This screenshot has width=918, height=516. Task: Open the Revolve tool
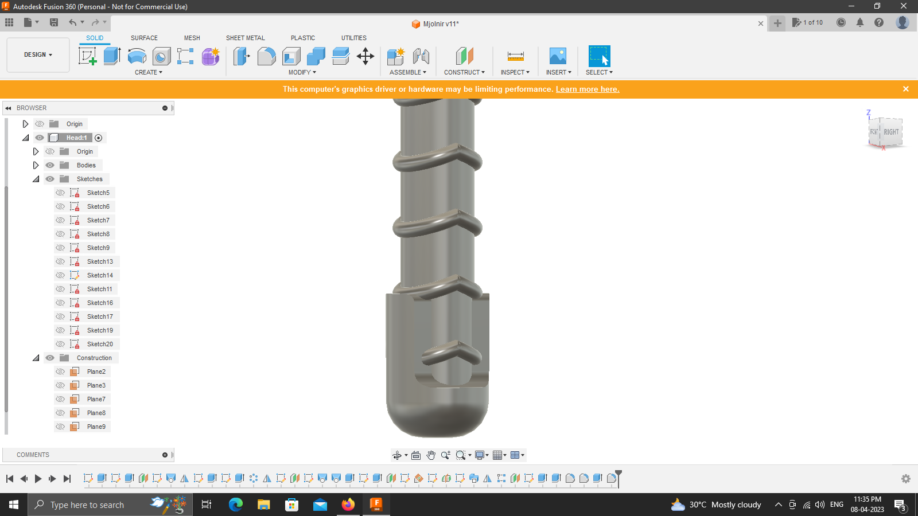[x=137, y=56]
